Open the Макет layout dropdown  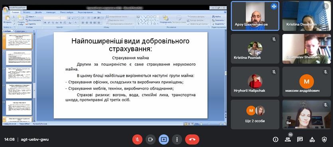[31, 17]
